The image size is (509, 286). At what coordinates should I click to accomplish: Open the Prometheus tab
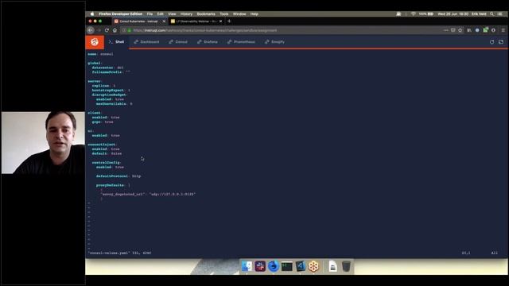[x=241, y=42]
